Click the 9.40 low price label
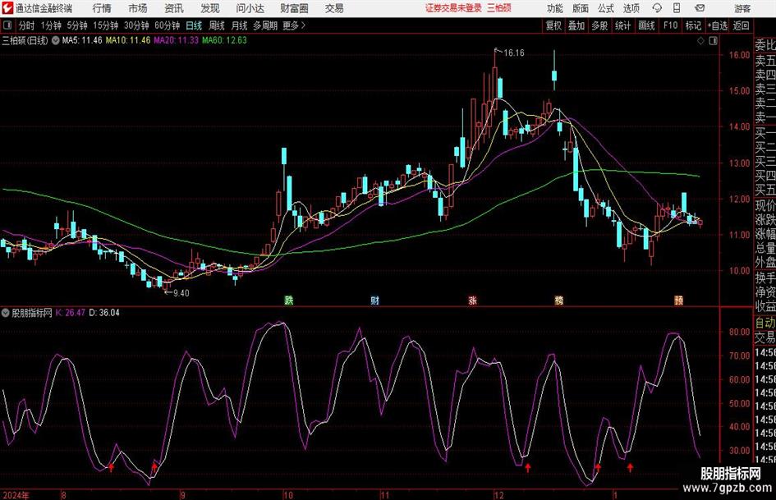Viewport: 776px width, 500px height. [x=181, y=293]
